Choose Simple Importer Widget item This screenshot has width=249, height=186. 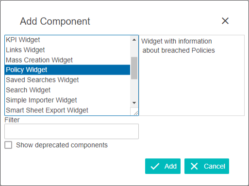click(67, 100)
